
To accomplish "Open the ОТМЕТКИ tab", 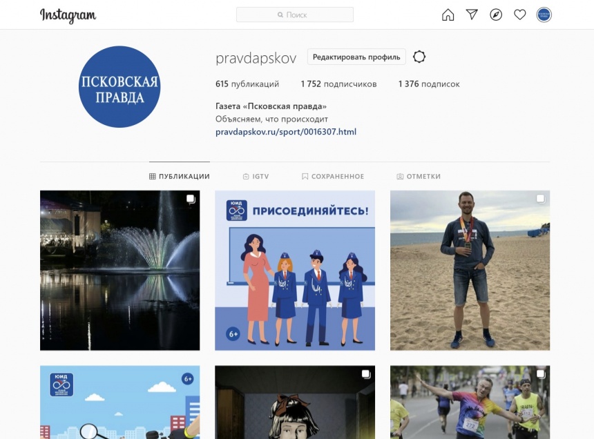I will pyautogui.click(x=419, y=177).
